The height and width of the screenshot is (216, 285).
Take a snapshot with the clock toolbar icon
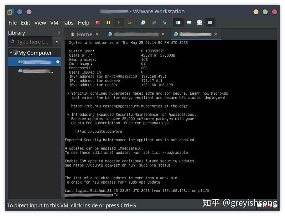click(143, 22)
